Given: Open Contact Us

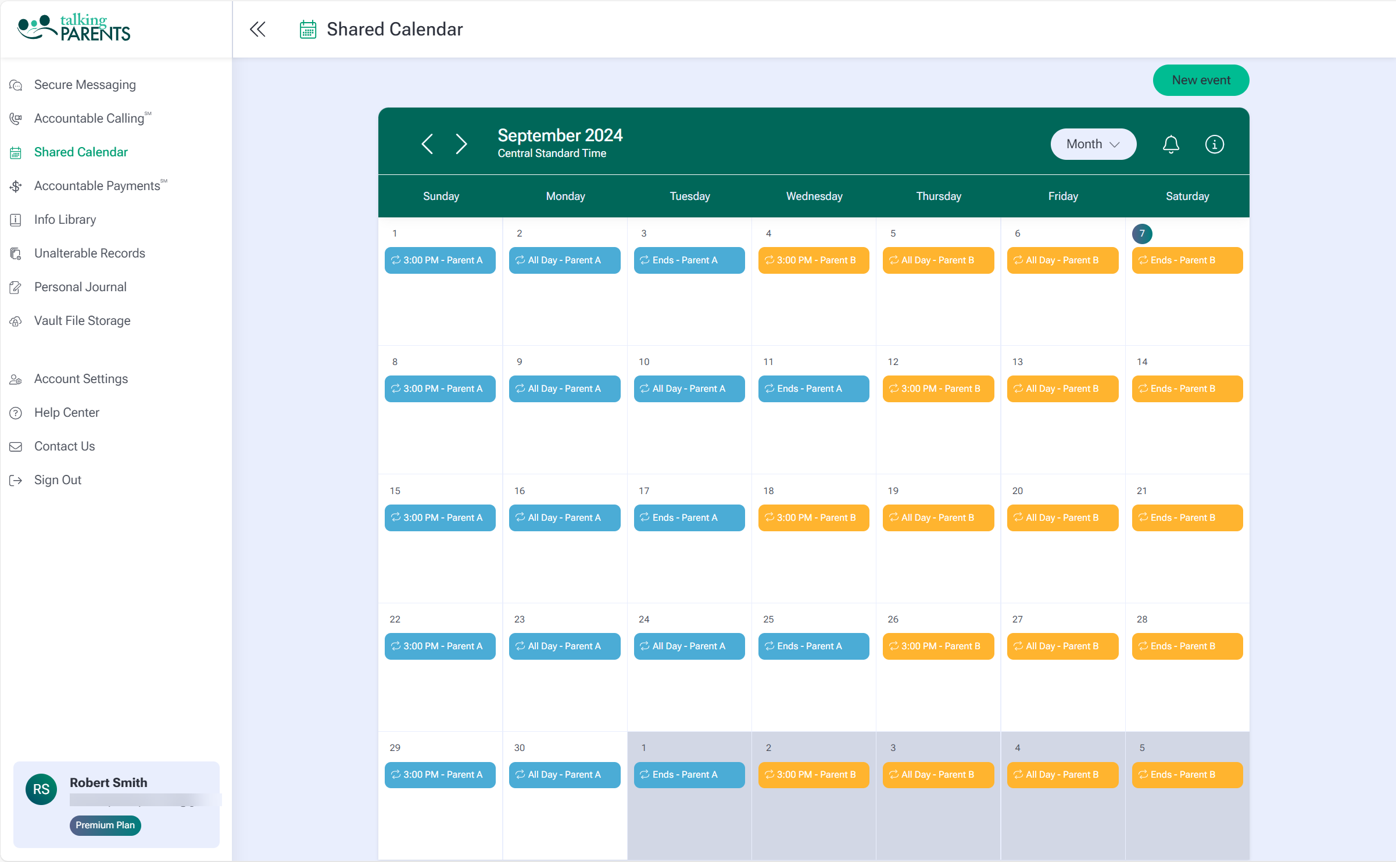Looking at the screenshot, I should pyautogui.click(x=65, y=446).
